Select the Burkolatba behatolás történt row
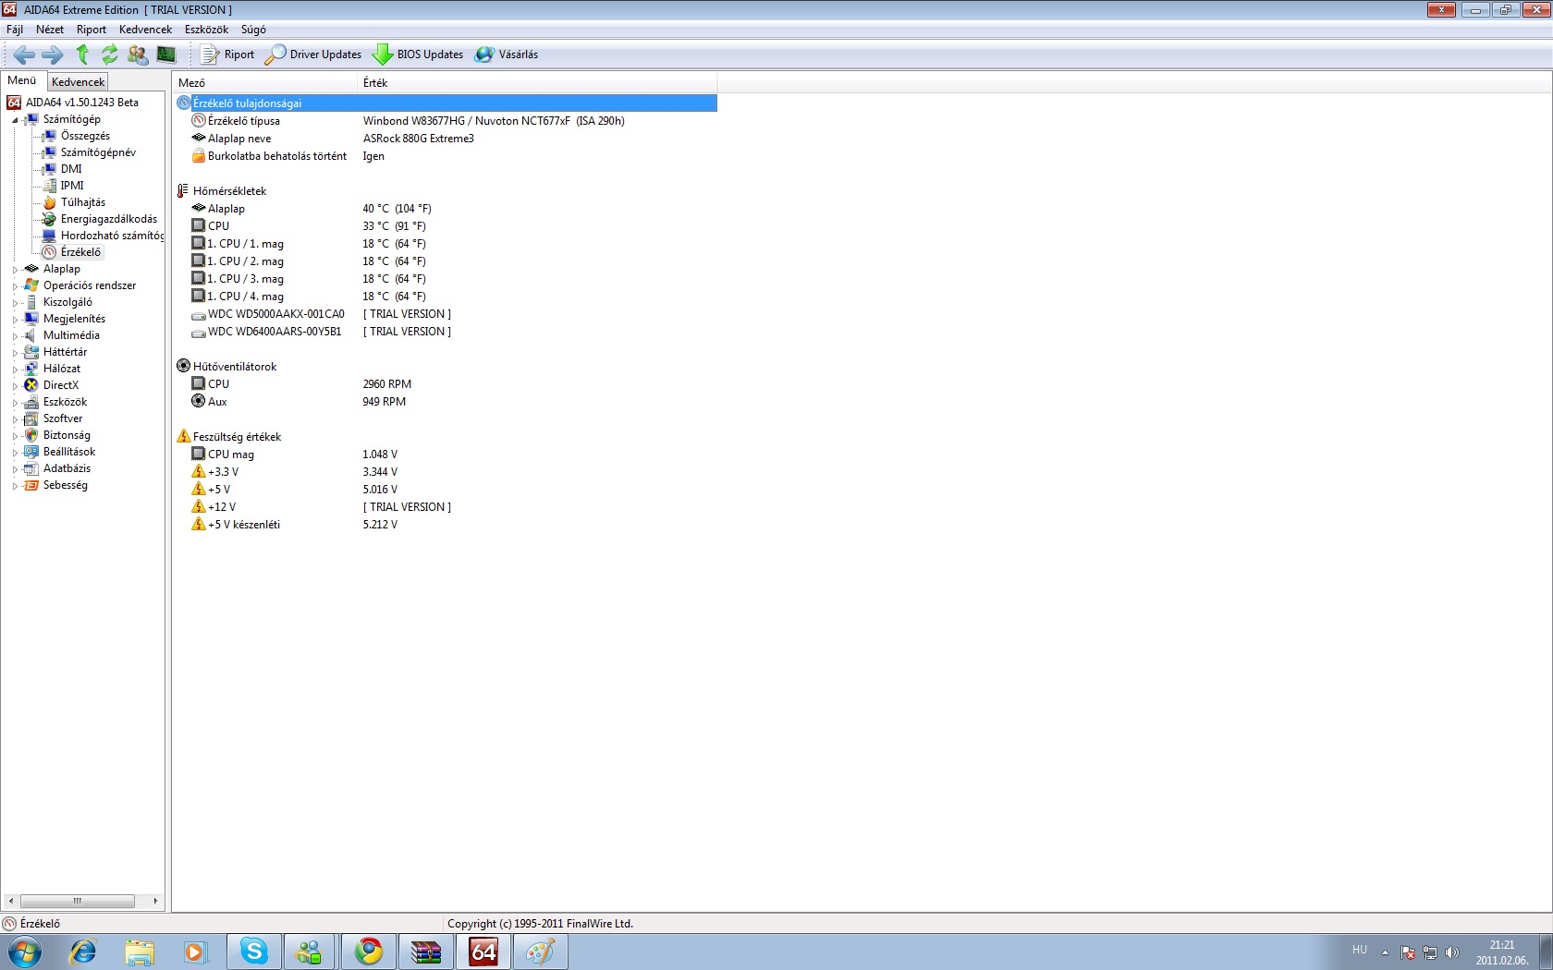 tap(446, 156)
